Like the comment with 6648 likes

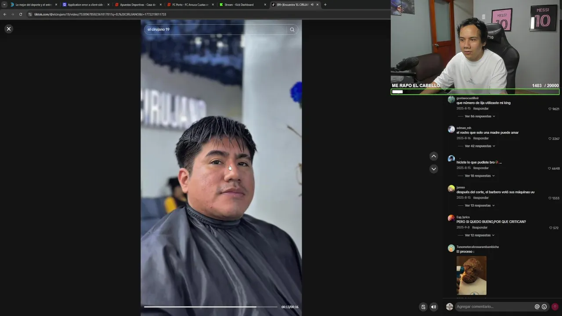click(550, 169)
